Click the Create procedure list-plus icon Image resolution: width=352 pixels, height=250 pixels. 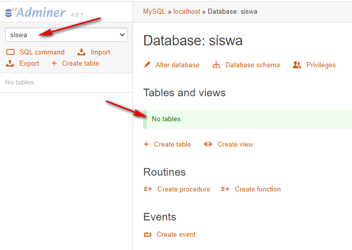[x=148, y=189]
